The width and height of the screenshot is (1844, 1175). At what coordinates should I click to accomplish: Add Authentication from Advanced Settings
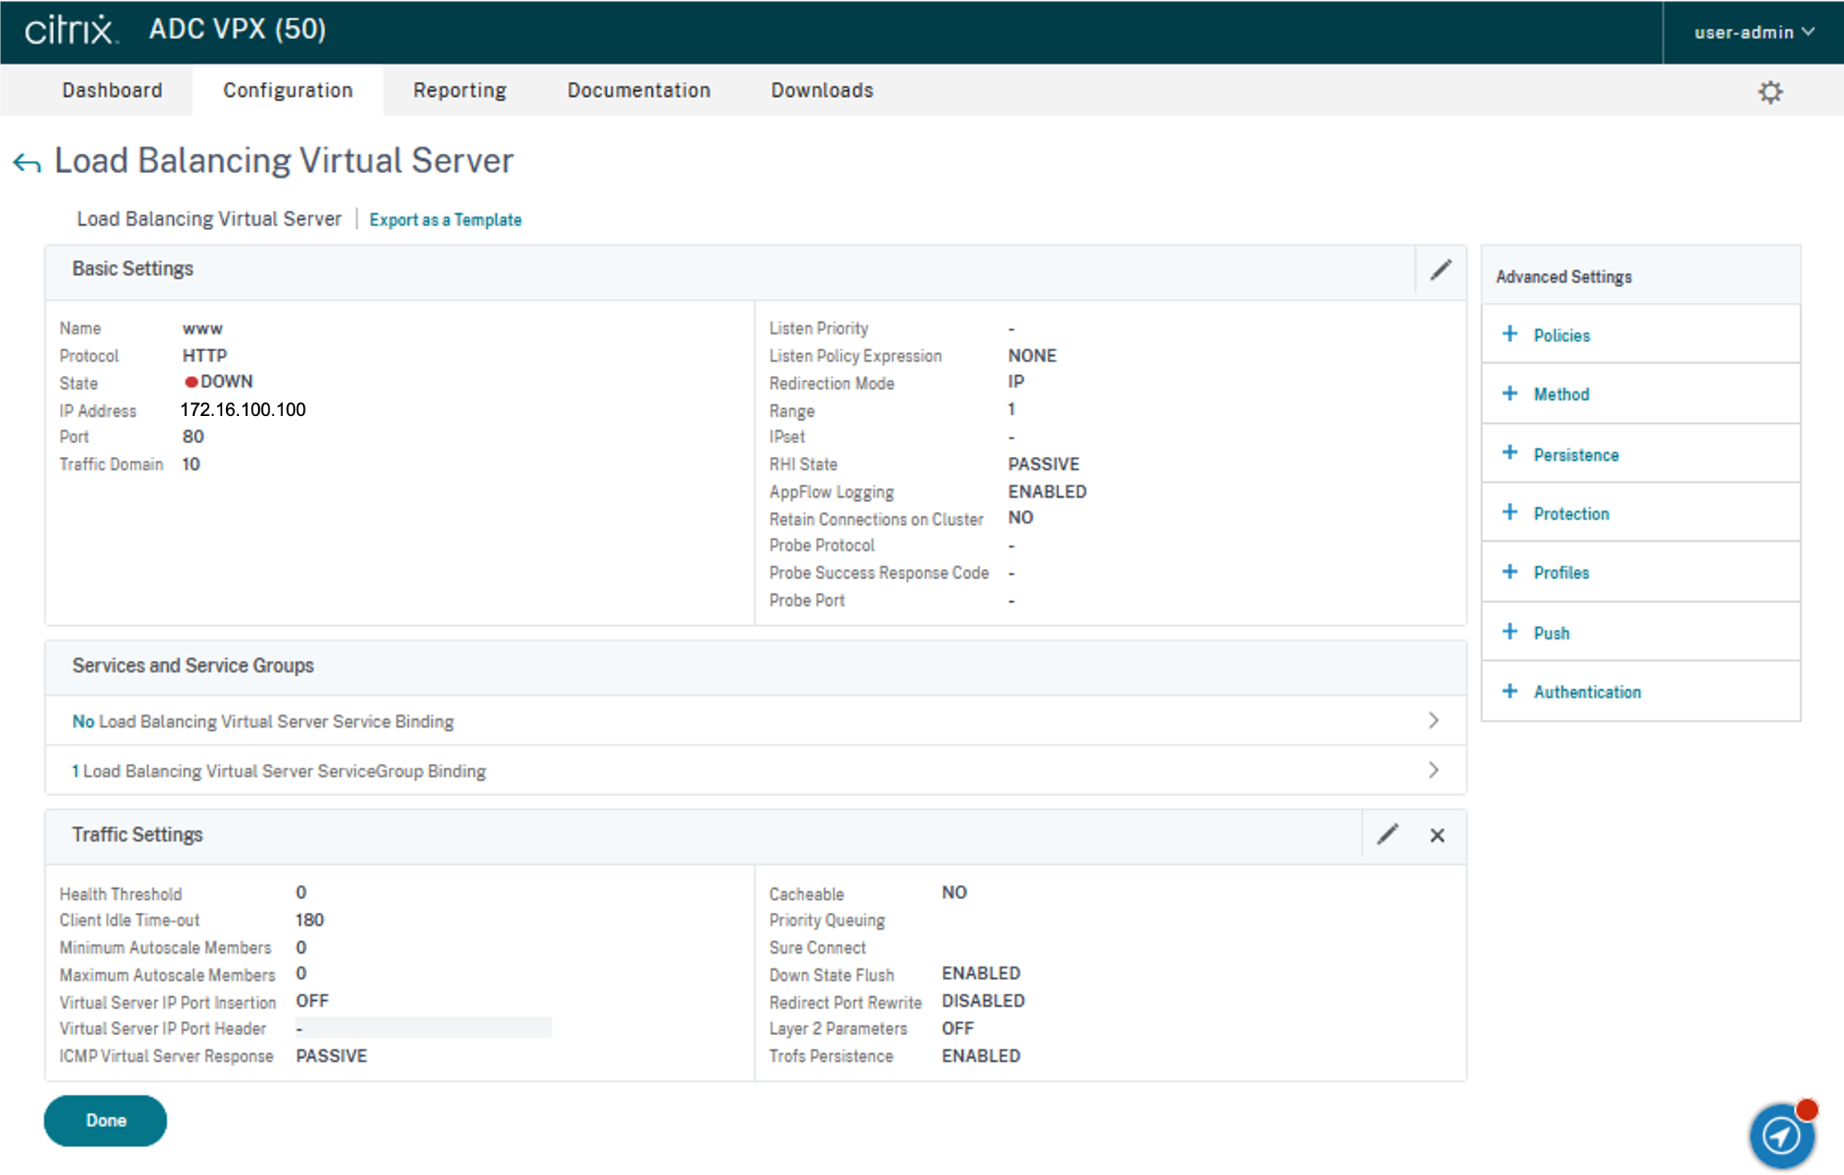click(x=1587, y=692)
